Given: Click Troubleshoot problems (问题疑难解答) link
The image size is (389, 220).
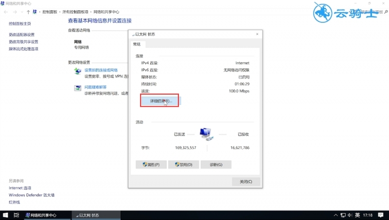Looking at the screenshot, I should click(x=95, y=87).
